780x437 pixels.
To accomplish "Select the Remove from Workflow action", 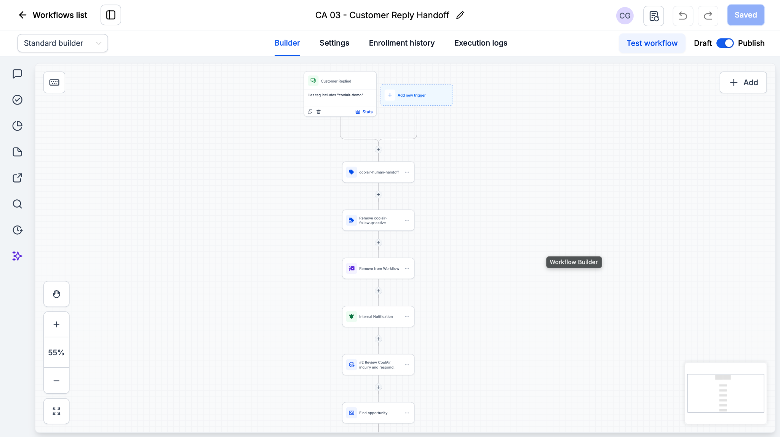I will pyautogui.click(x=378, y=269).
